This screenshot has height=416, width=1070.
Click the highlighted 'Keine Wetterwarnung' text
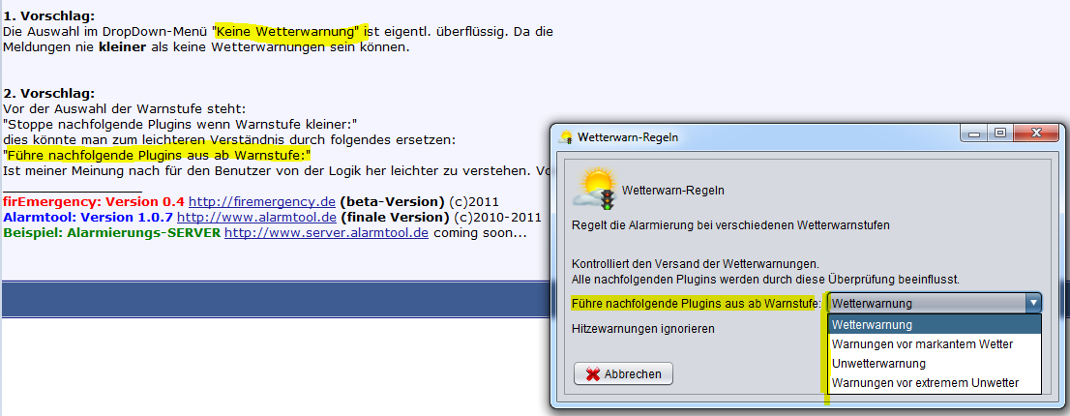pos(287,32)
